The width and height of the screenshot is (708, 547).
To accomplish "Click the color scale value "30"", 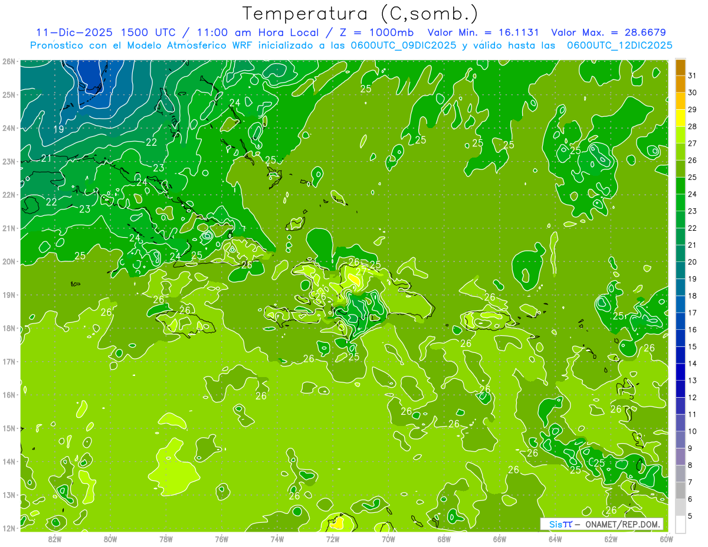I will (x=693, y=93).
